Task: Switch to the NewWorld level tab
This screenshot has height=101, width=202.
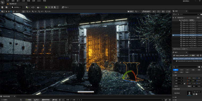Action: click(x=13, y=4)
